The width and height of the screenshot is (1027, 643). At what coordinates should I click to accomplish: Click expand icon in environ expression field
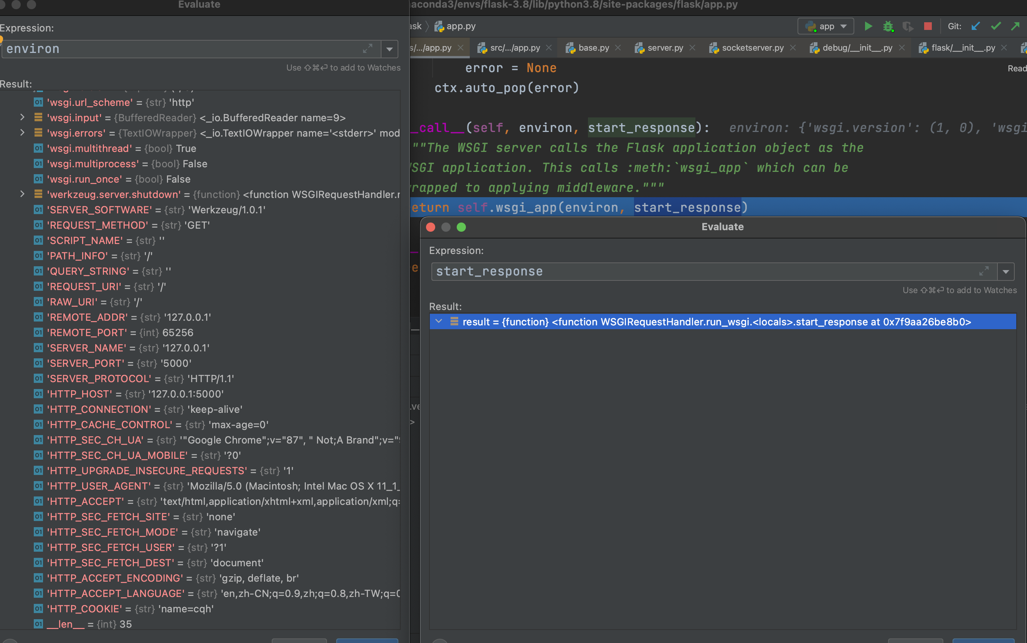coord(368,49)
